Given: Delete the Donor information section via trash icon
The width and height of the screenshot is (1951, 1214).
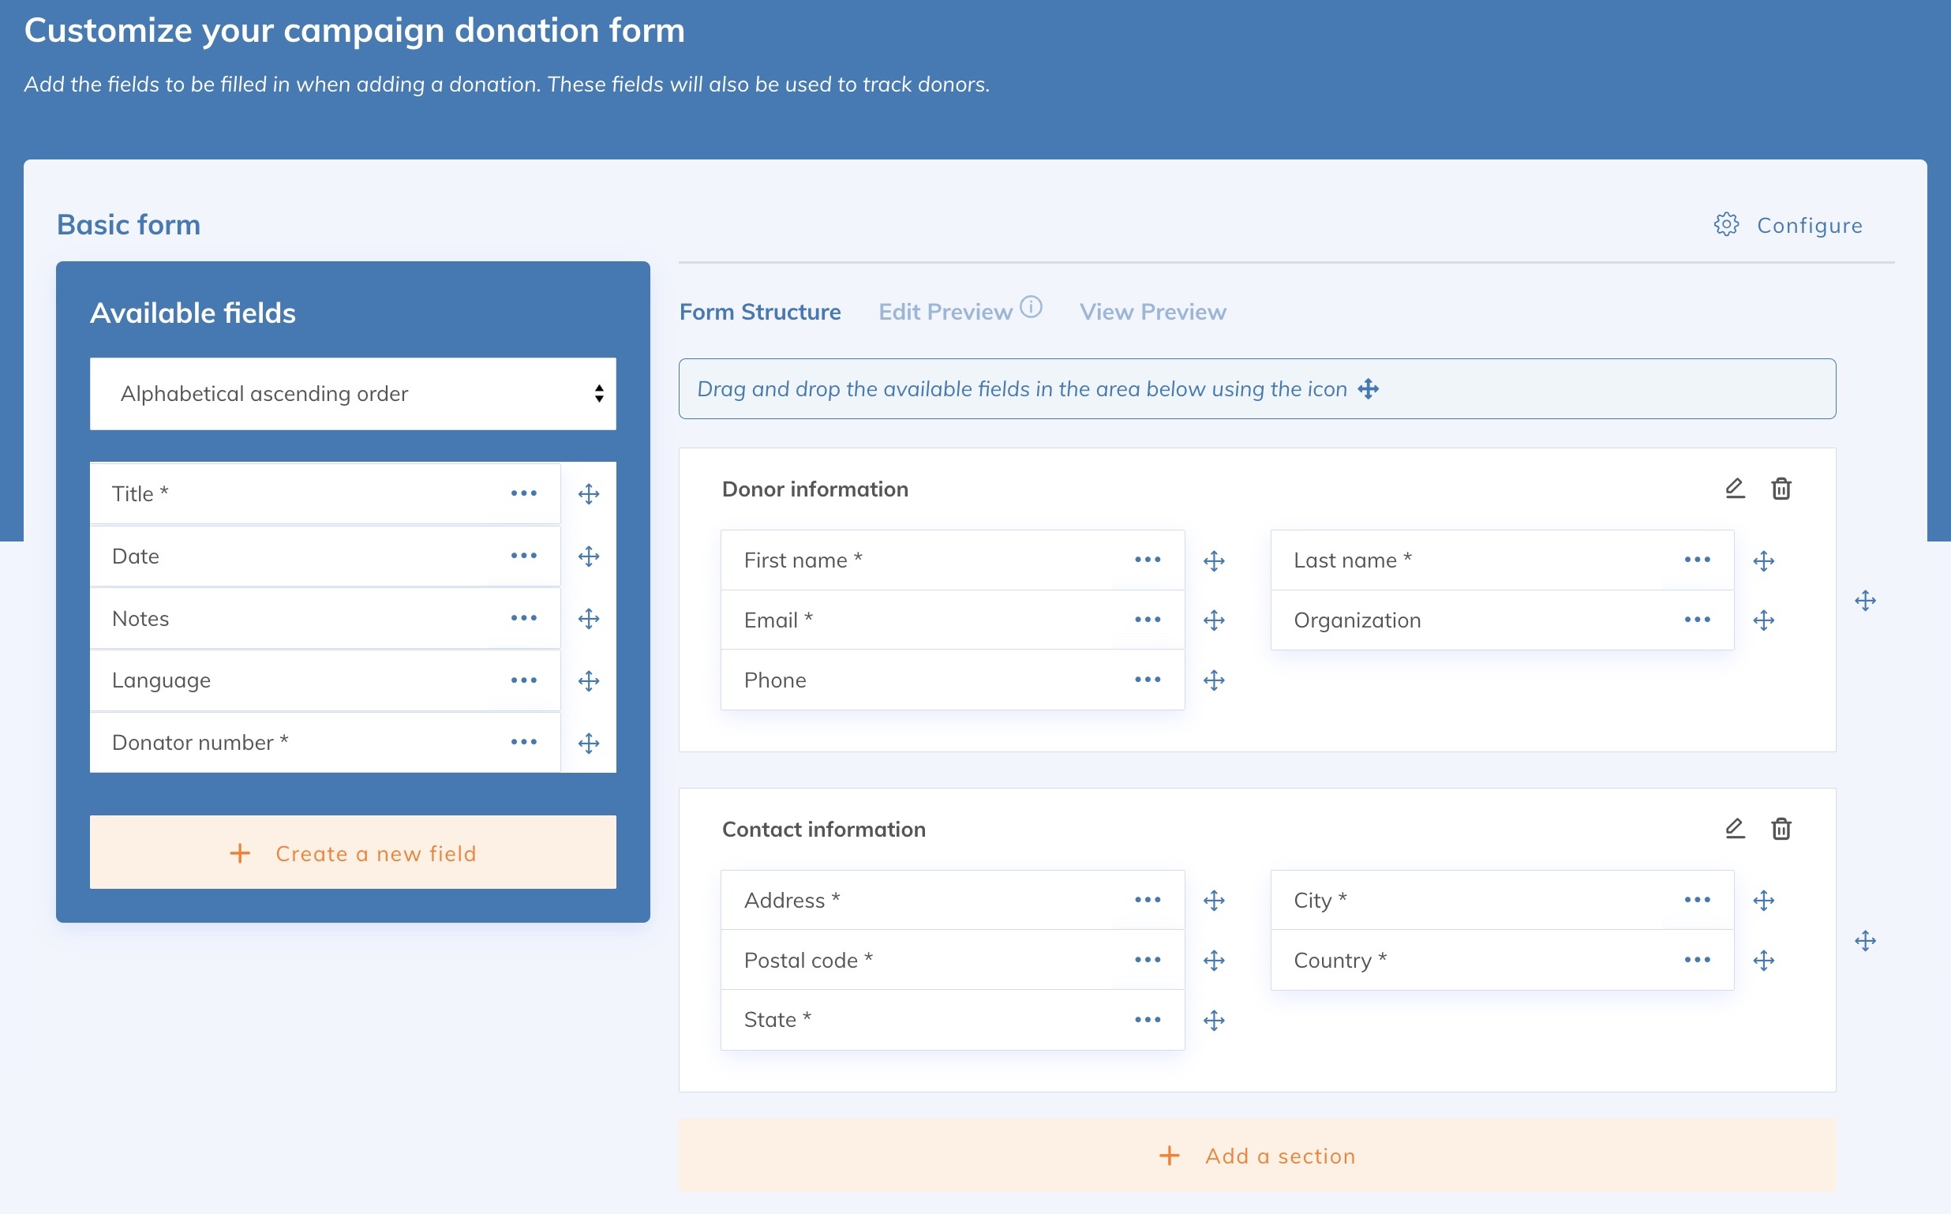Looking at the screenshot, I should [x=1781, y=487].
